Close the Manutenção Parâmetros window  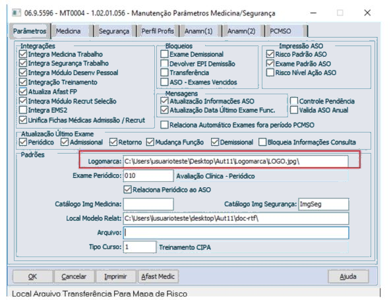[367, 13]
